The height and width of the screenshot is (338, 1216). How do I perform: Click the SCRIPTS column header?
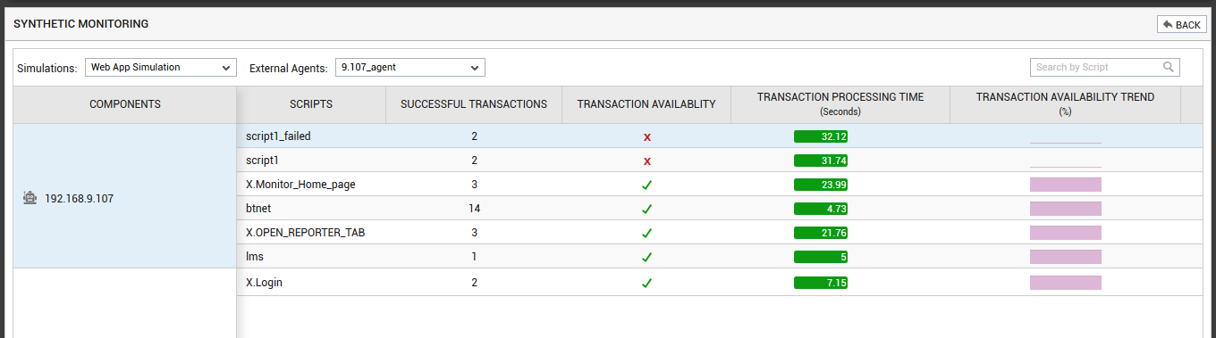(311, 104)
